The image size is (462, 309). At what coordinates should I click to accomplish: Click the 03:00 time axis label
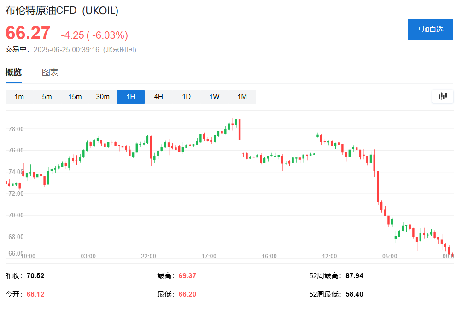pos(88,257)
